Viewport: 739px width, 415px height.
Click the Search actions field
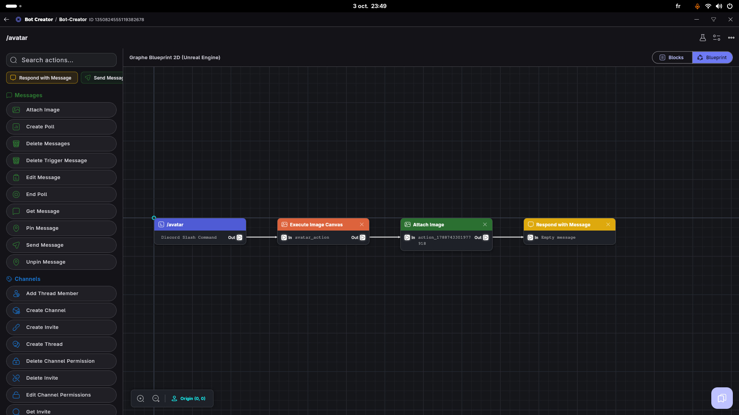click(61, 60)
